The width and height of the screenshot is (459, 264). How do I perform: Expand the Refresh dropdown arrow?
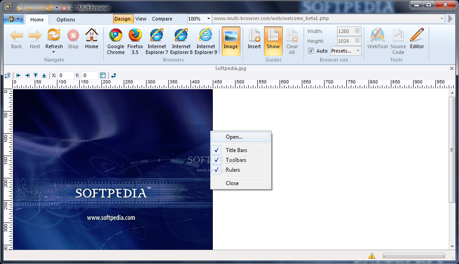[x=53, y=52]
